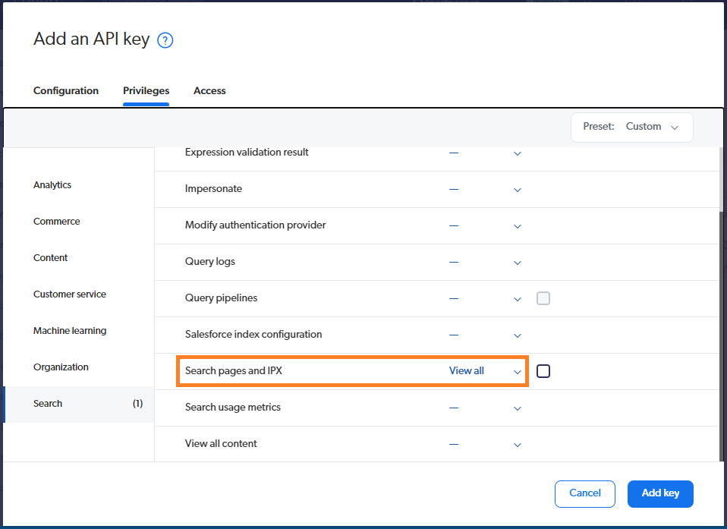Select the Commerce category
The height and width of the screenshot is (529, 727).
(x=57, y=221)
